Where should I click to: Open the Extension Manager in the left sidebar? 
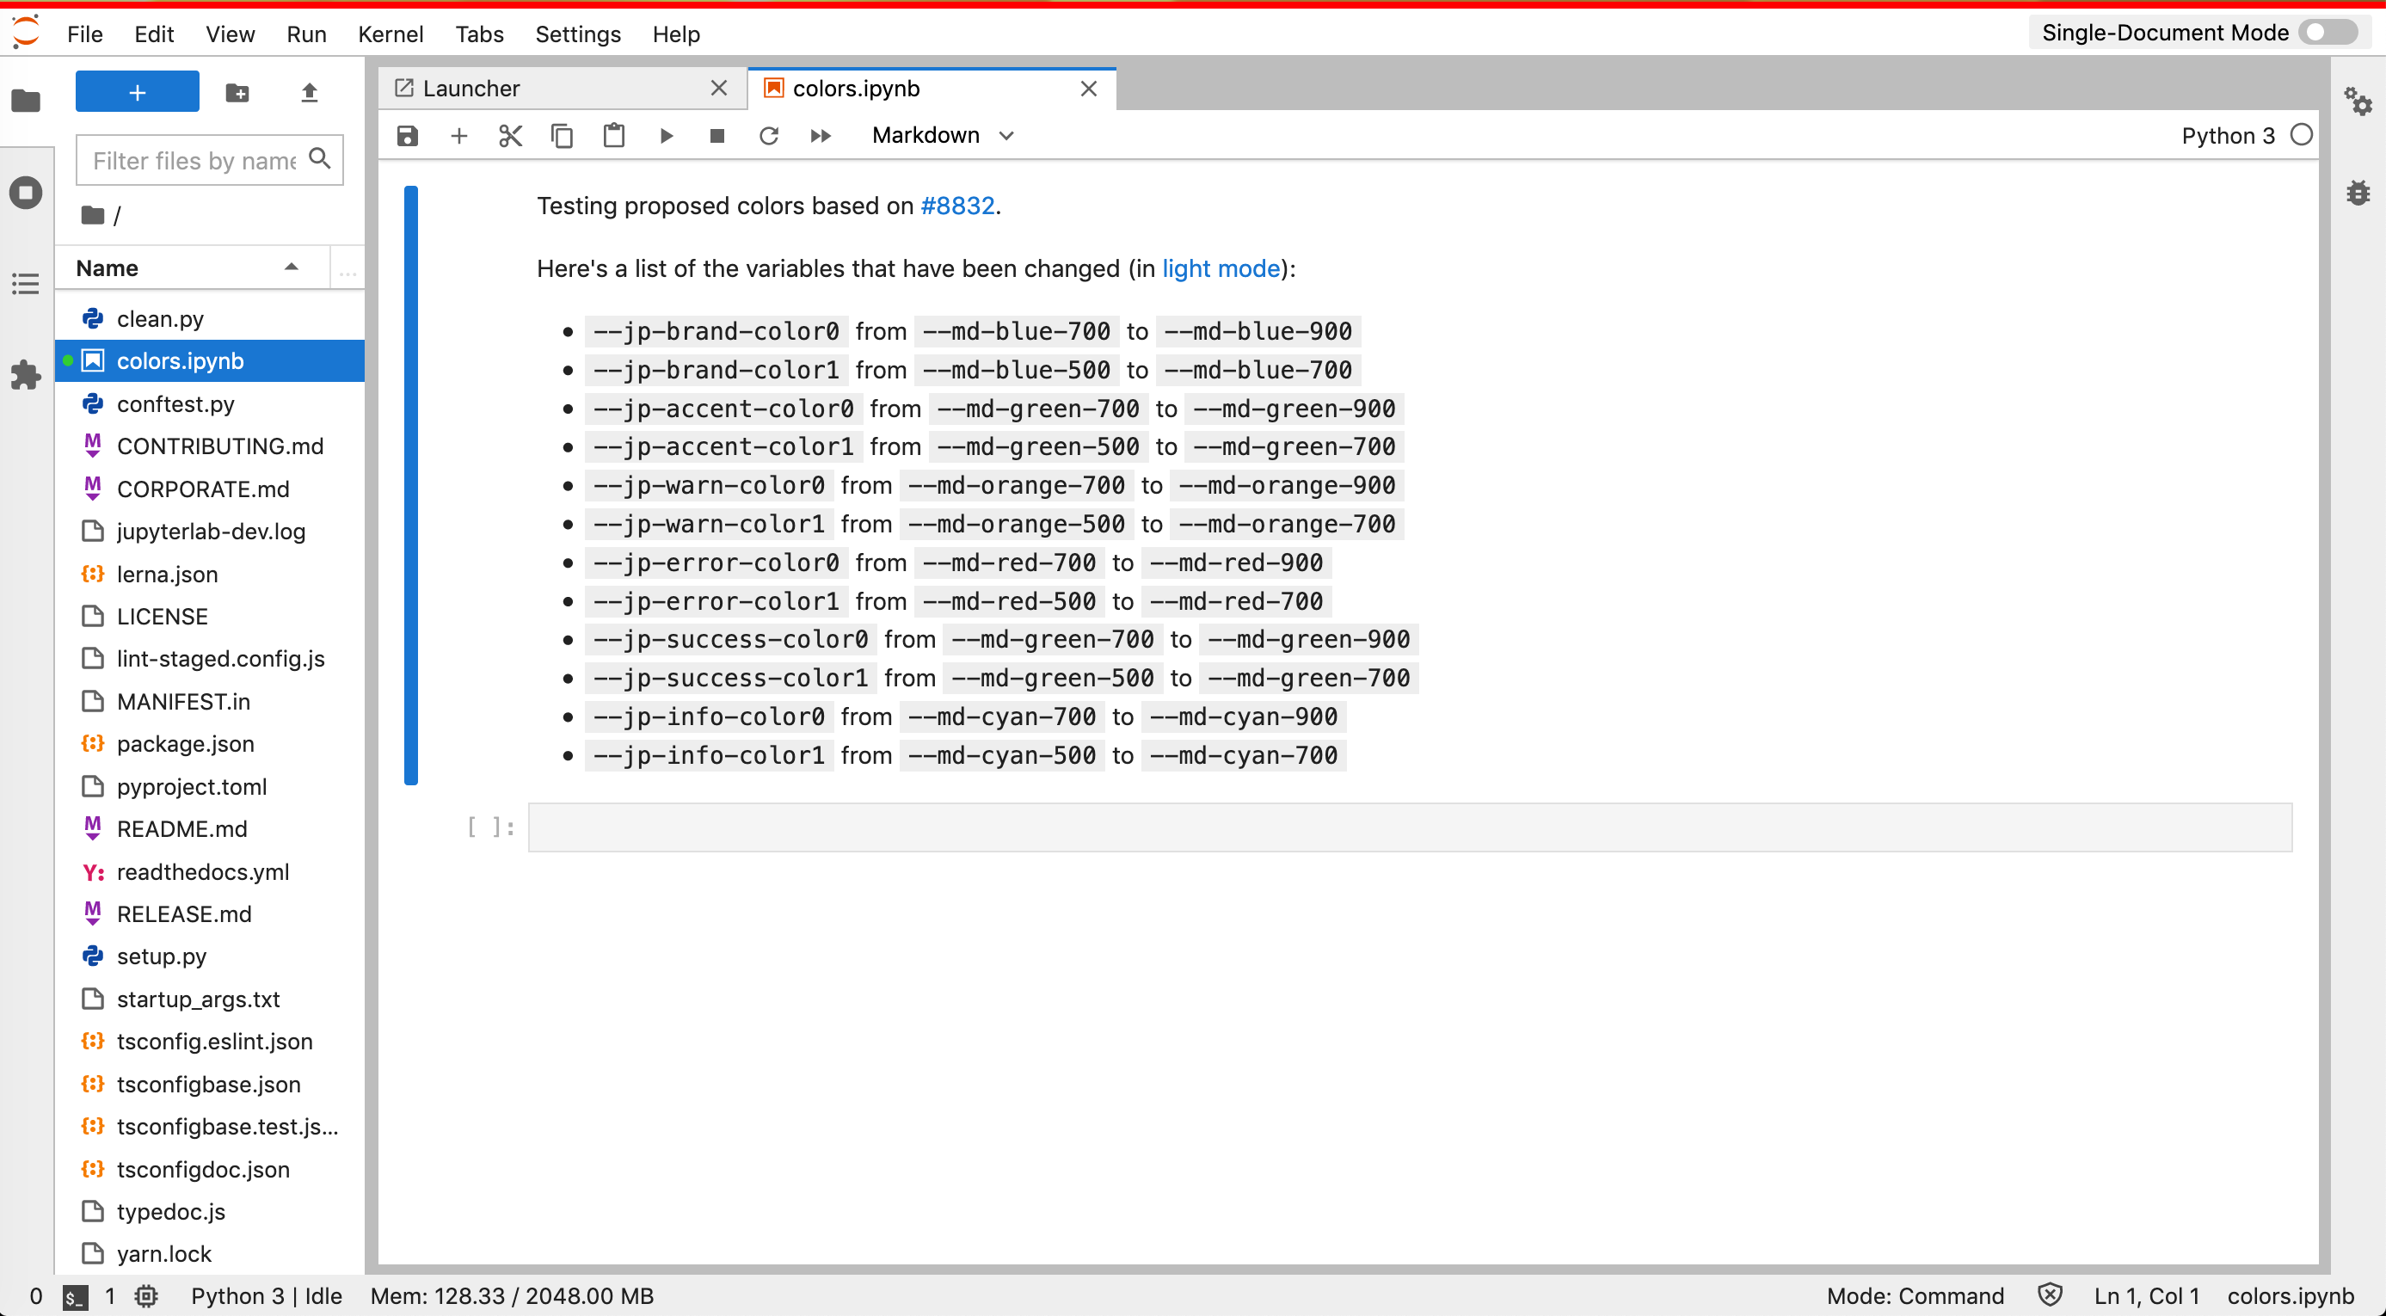click(x=25, y=374)
